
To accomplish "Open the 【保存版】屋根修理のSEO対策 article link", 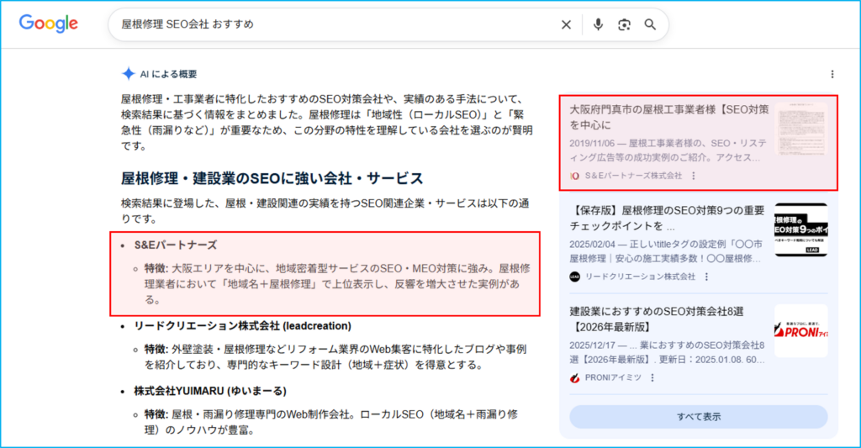I will [668, 218].
